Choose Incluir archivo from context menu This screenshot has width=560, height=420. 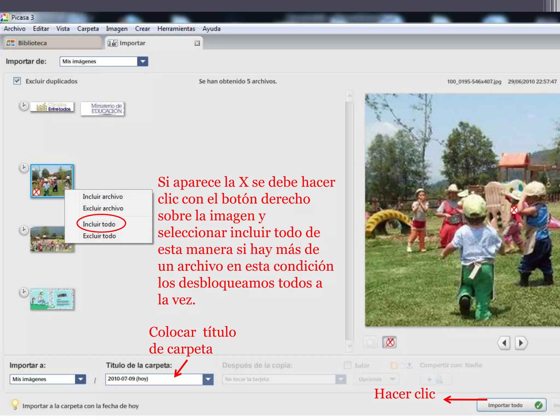point(103,197)
